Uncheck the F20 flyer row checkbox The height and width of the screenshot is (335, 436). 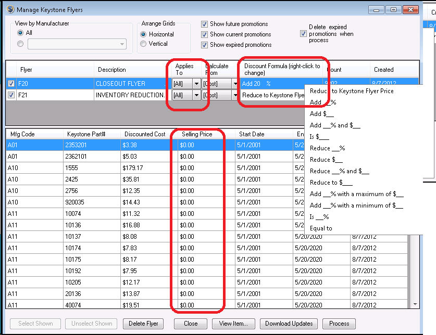click(x=11, y=84)
